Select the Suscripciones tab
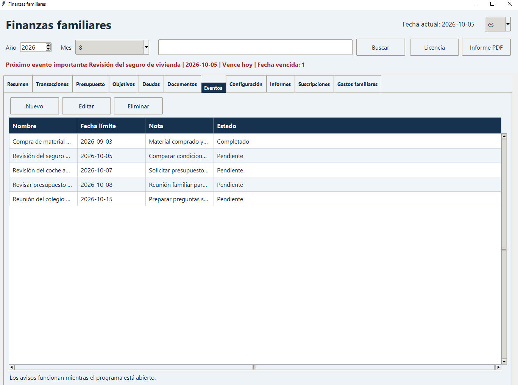This screenshot has height=385, width=518. point(314,84)
